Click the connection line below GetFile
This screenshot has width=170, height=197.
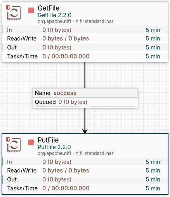tap(85, 75)
